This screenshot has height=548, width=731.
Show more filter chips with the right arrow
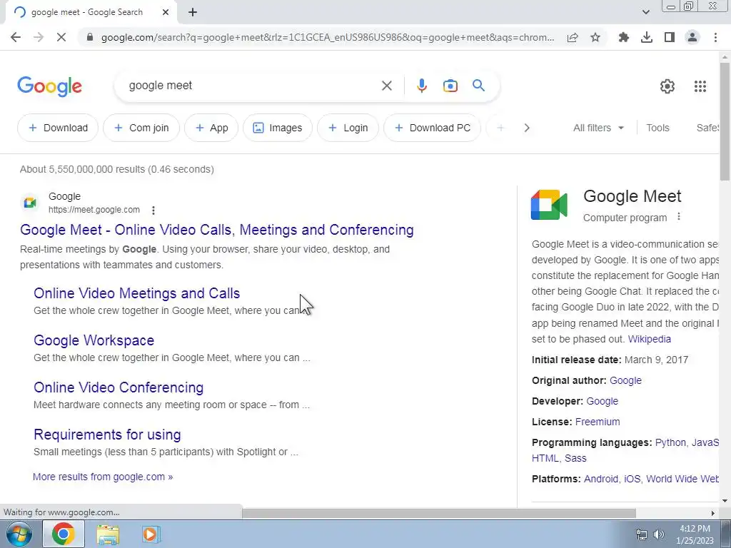[527, 128]
